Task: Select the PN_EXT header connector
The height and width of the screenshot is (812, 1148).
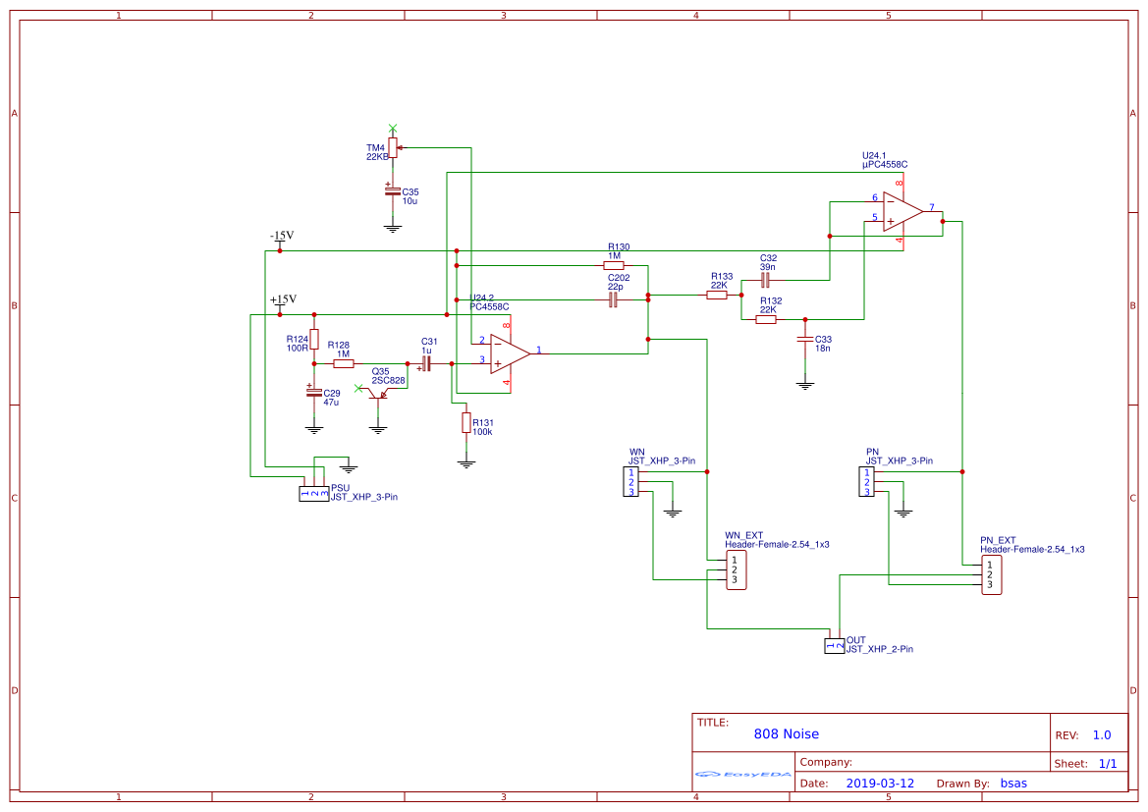Action: click(991, 574)
